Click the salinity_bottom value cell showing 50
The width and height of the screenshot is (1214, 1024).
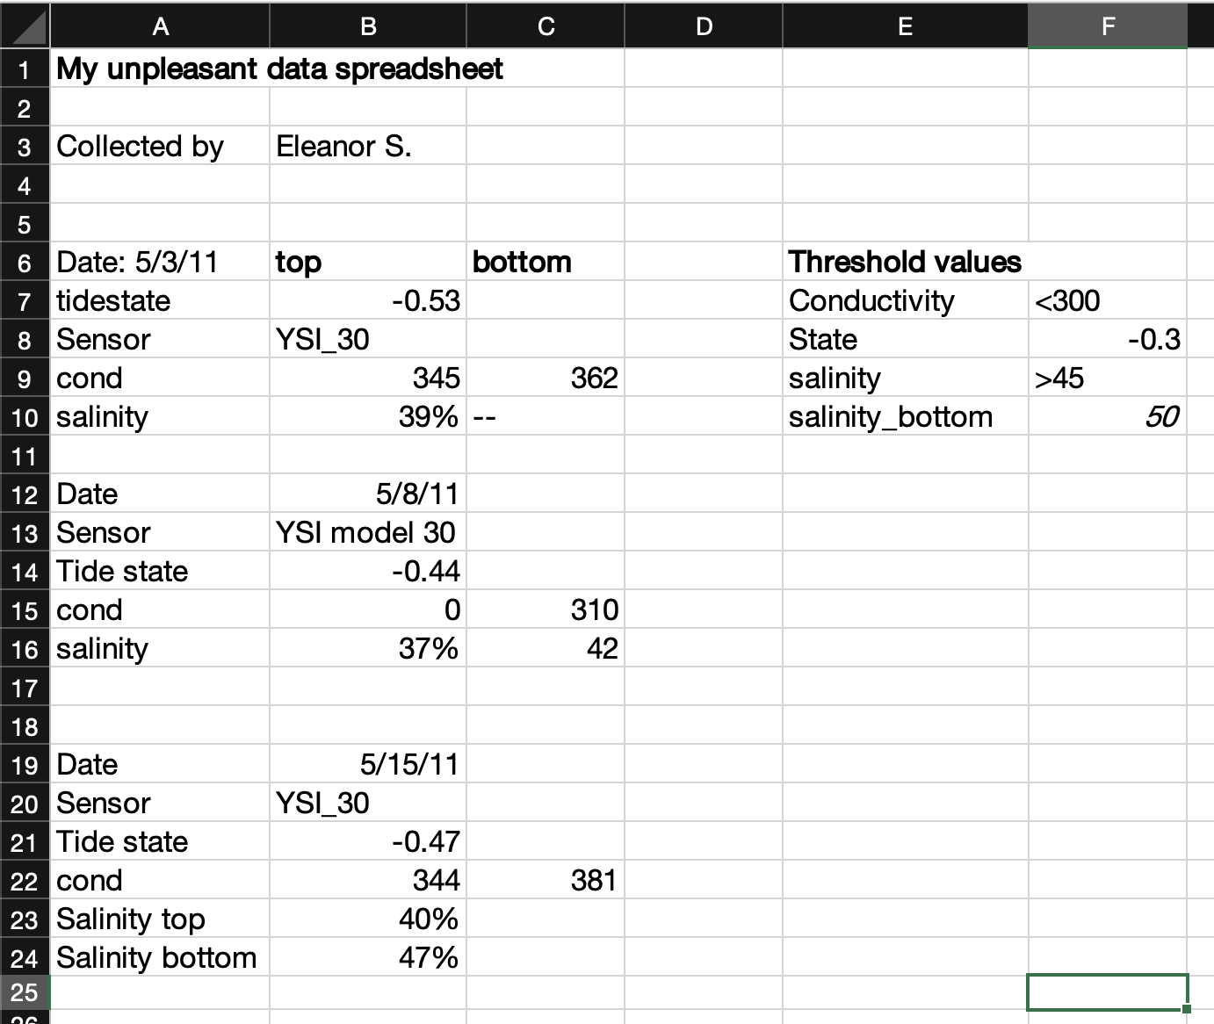pos(1107,416)
